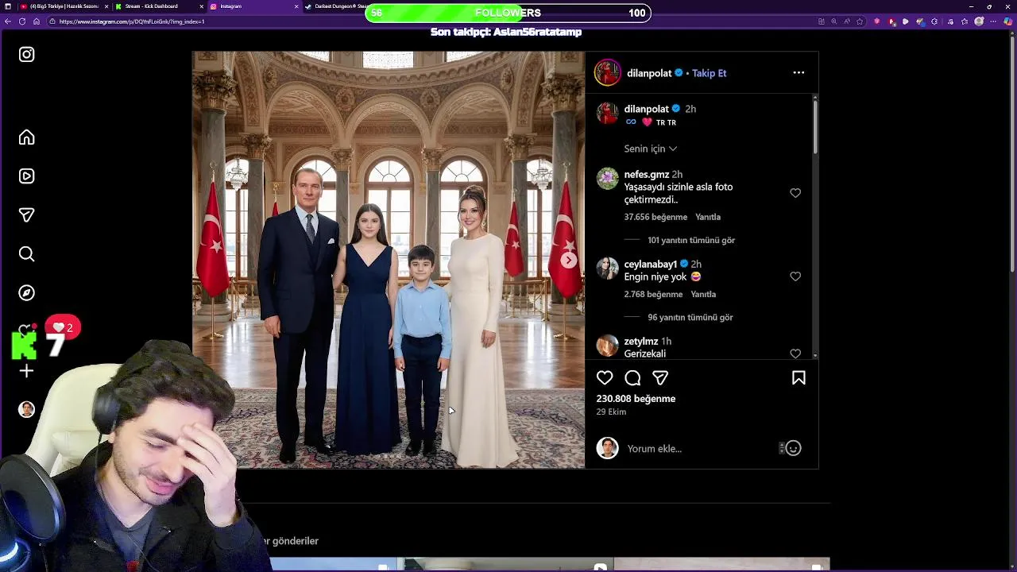
Task: Expand '96 yanıtın tümünü gör' replies
Action: coord(690,317)
